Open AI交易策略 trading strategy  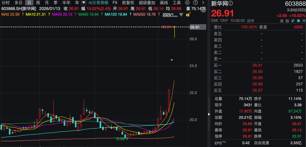pyautogui.click(x=98, y=3)
